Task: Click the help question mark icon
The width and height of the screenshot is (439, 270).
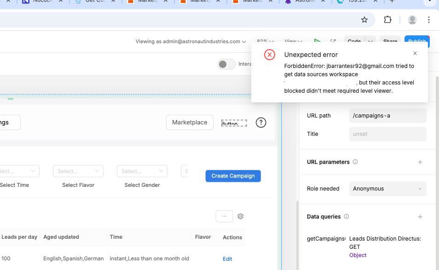Action: pos(261,123)
